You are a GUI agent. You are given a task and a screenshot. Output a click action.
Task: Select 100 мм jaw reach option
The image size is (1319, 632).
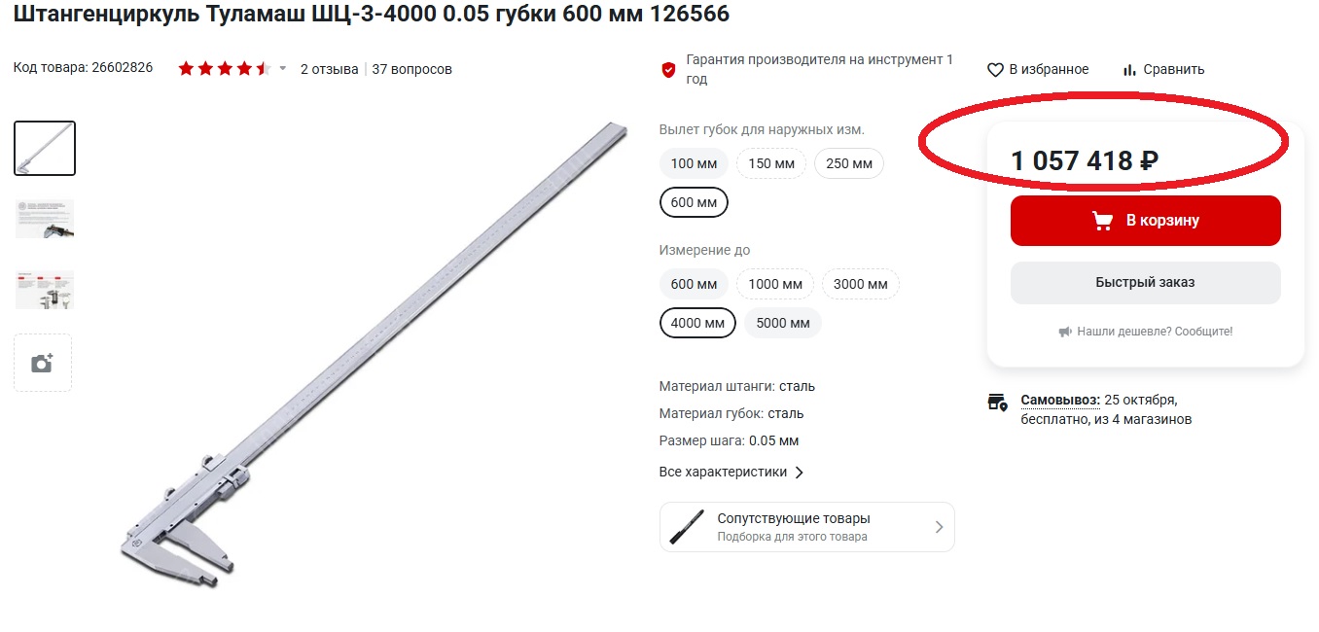(694, 163)
